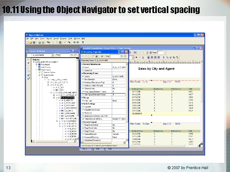Click the Asking Price column header in first group
The height and width of the screenshot is (172, 230).
pyautogui.click(x=137, y=89)
